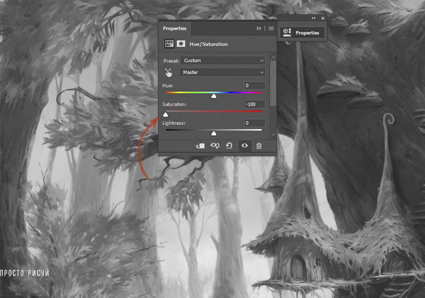Screen dimensions: 425x298
Task: Open the Master channel dropdown
Action: click(x=222, y=72)
